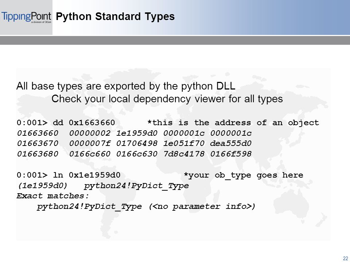This screenshot has width=350, height=262.
Task: Click 'a division of 3Com' under the logo
Action: (x=41, y=22)
